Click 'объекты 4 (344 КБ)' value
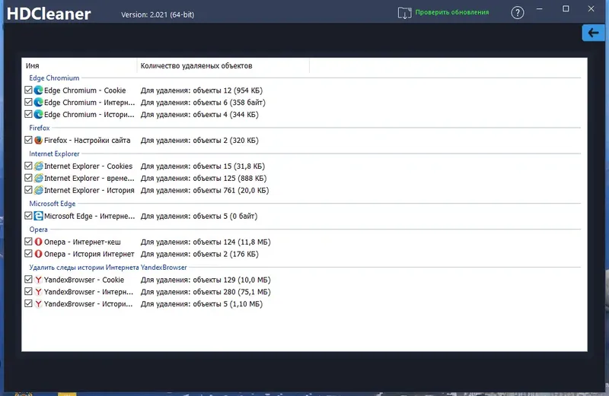This screenshot has height=396, width=609. pos(225,115)
